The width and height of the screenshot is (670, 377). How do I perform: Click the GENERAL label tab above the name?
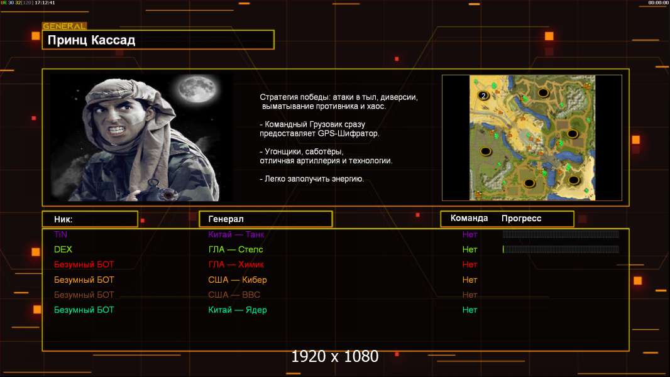(x=64, y=26)
